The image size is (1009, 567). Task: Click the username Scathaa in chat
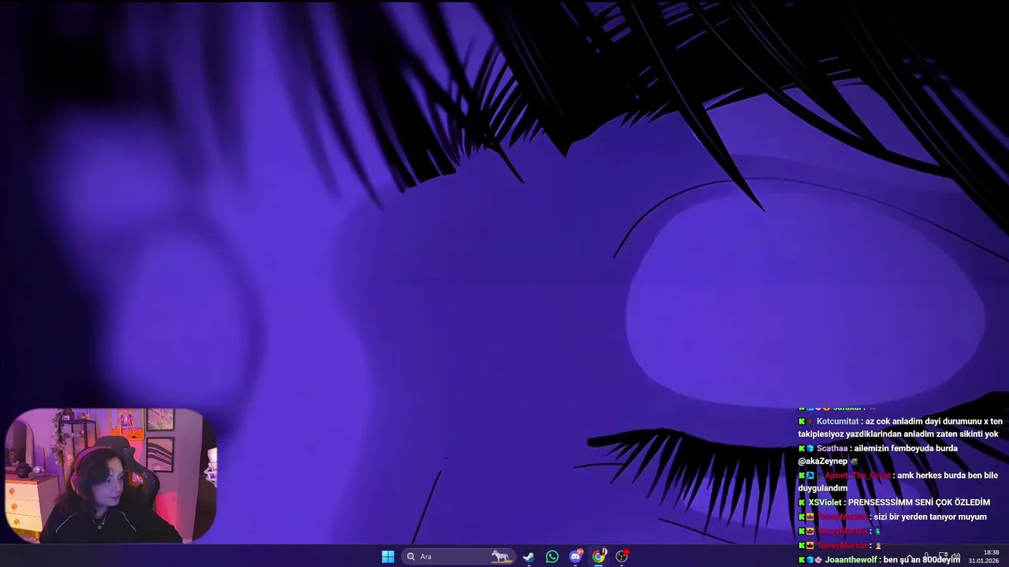point(832,448)
